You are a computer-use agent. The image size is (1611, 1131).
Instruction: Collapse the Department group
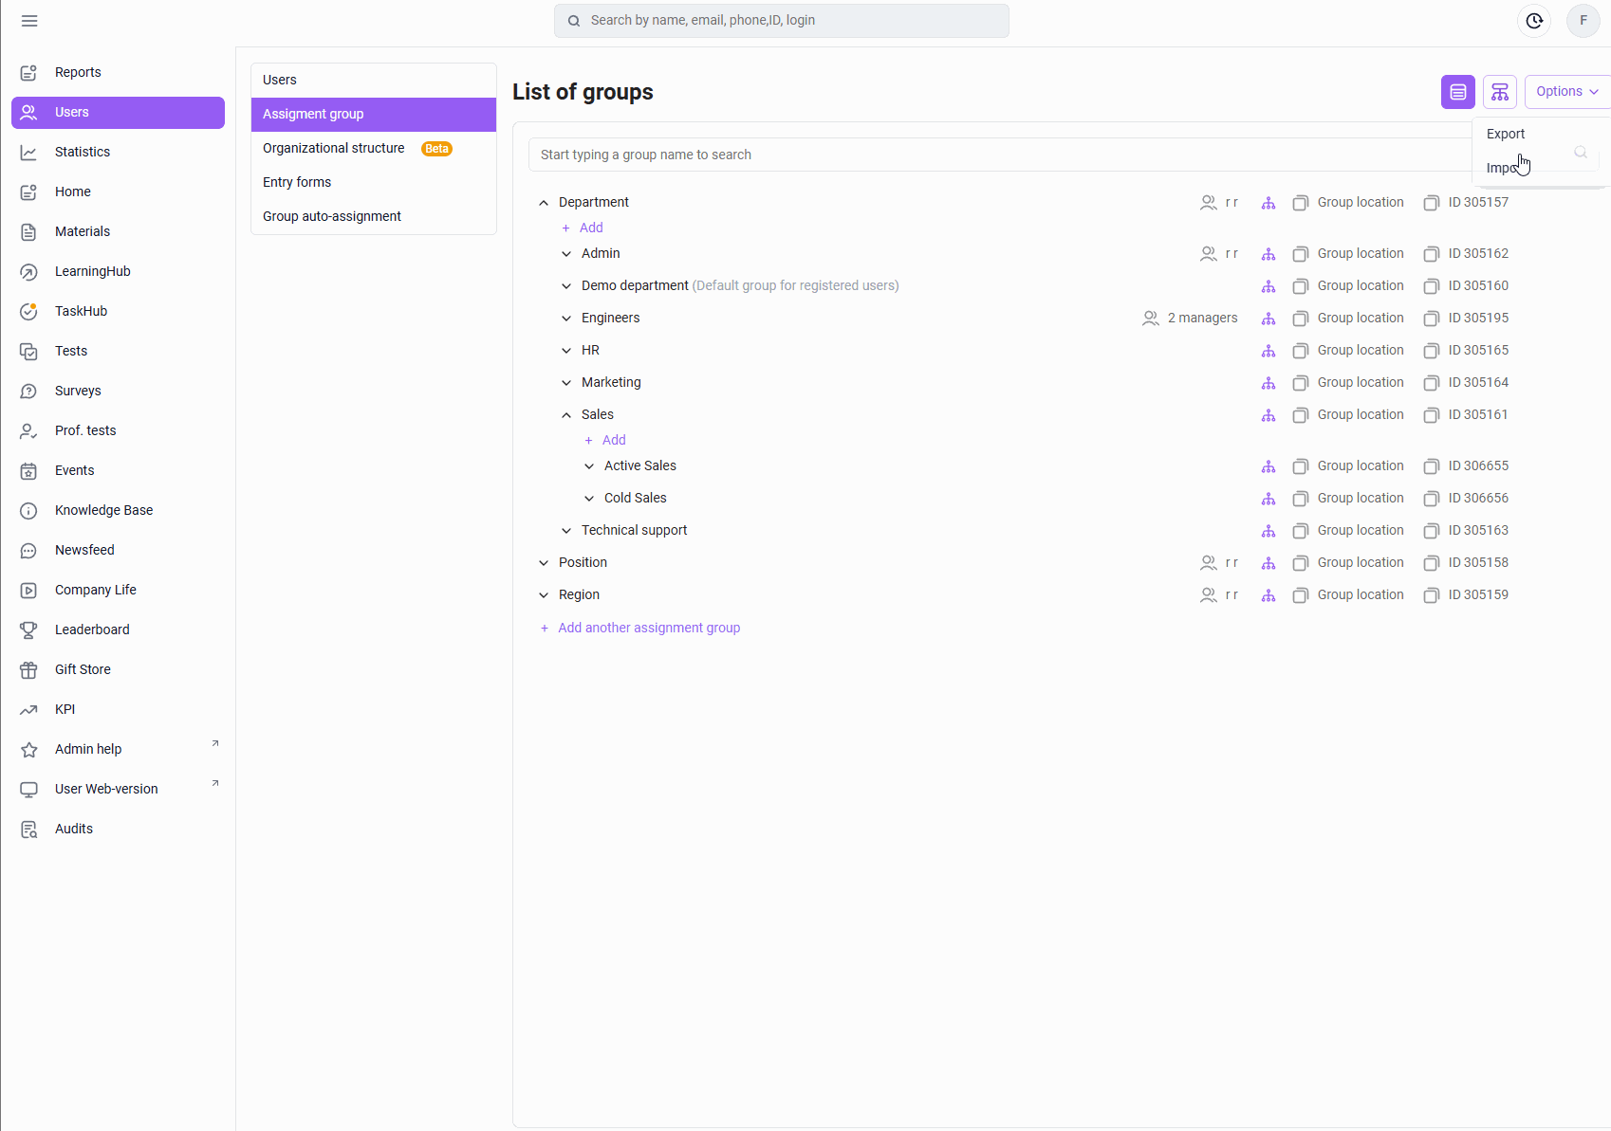coord(544,203)
